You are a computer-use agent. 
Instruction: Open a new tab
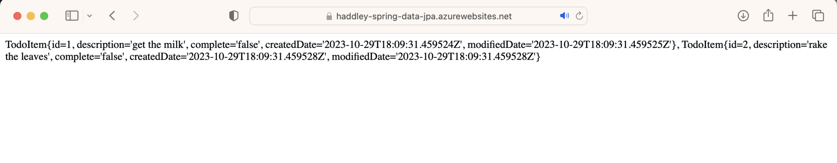point(793,16)
